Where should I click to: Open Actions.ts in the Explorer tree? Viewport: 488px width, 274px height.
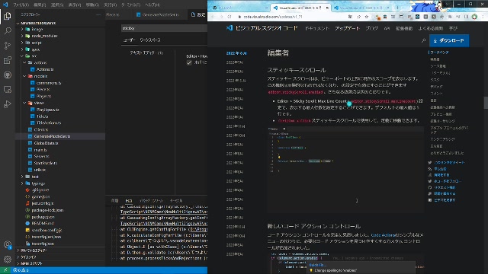(45, 69)
